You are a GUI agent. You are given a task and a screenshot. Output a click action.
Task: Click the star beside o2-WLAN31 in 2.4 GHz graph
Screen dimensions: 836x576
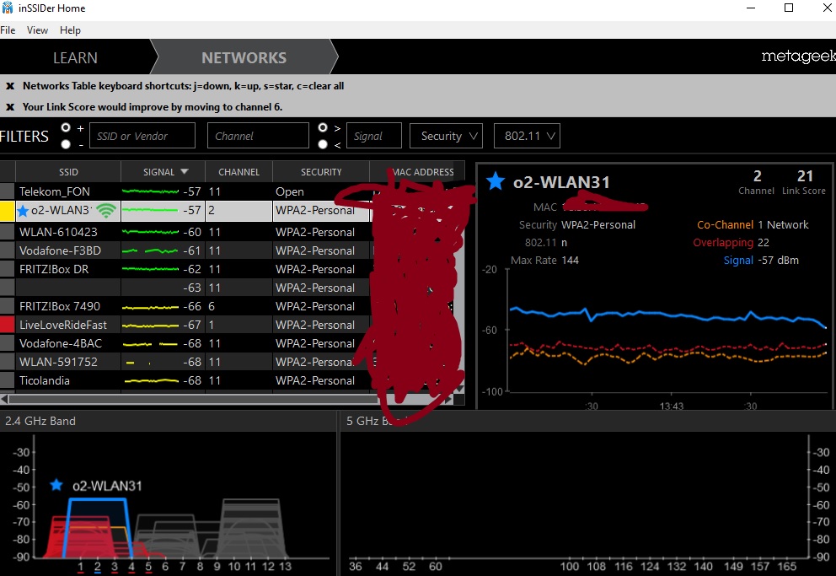[x=56, y=485]
